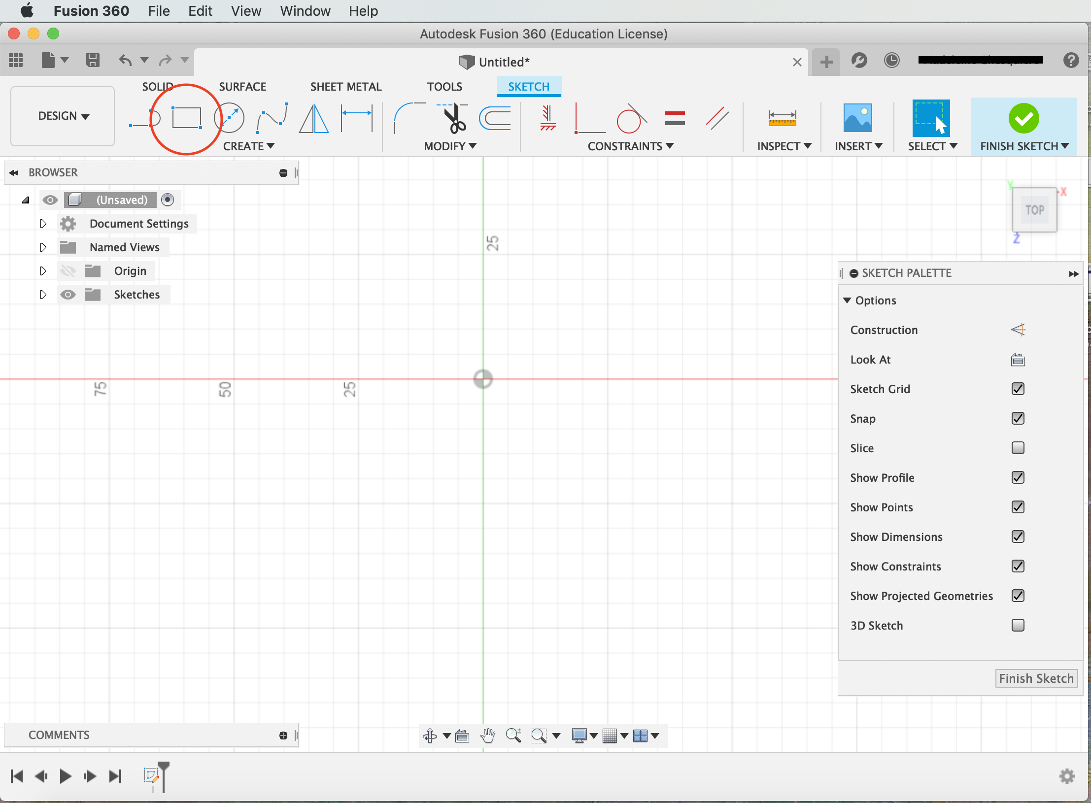Toggle the Sketch Grid checkbox
The image size is (1091, 803).
click(1017, 388)
